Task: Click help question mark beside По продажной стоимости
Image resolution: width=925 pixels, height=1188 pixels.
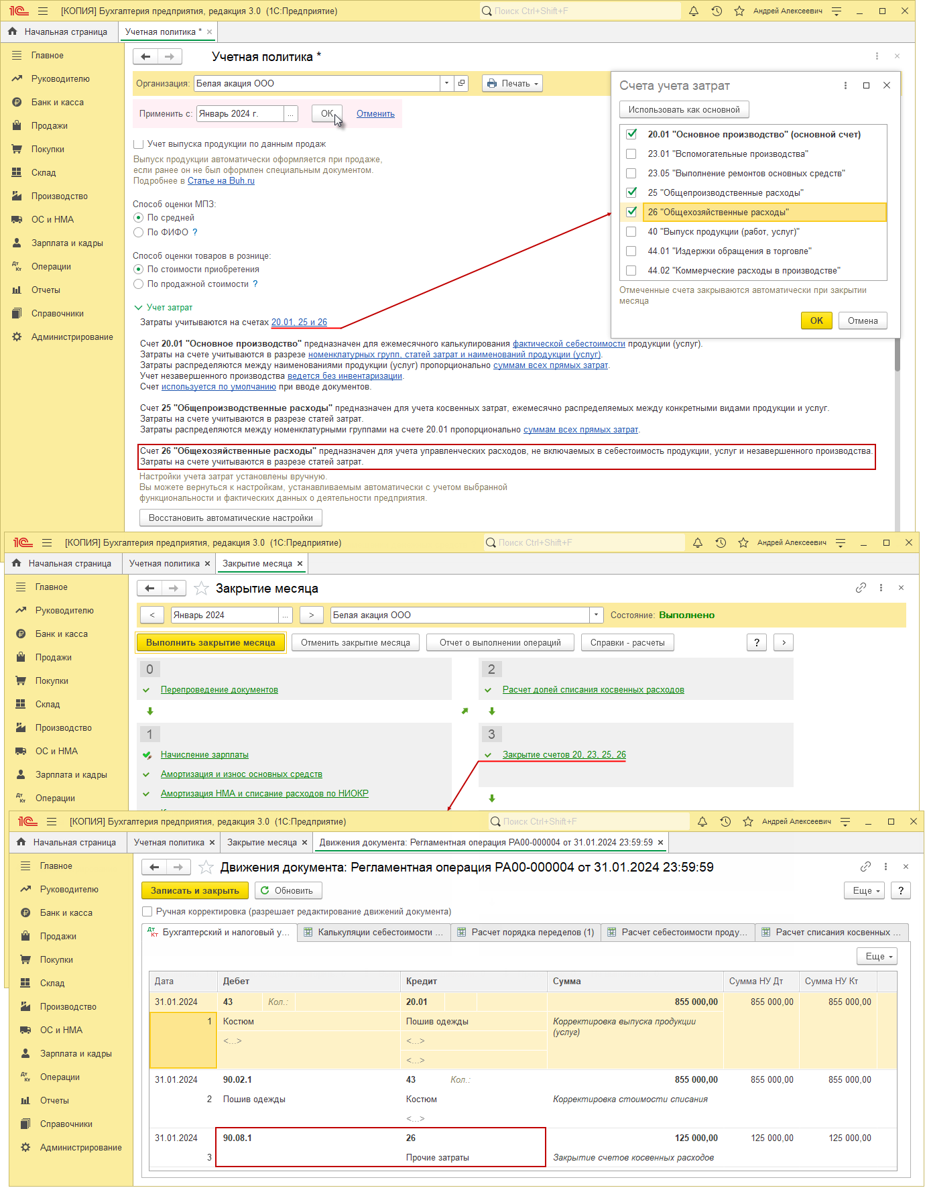Action: click(x=255, y=284)
